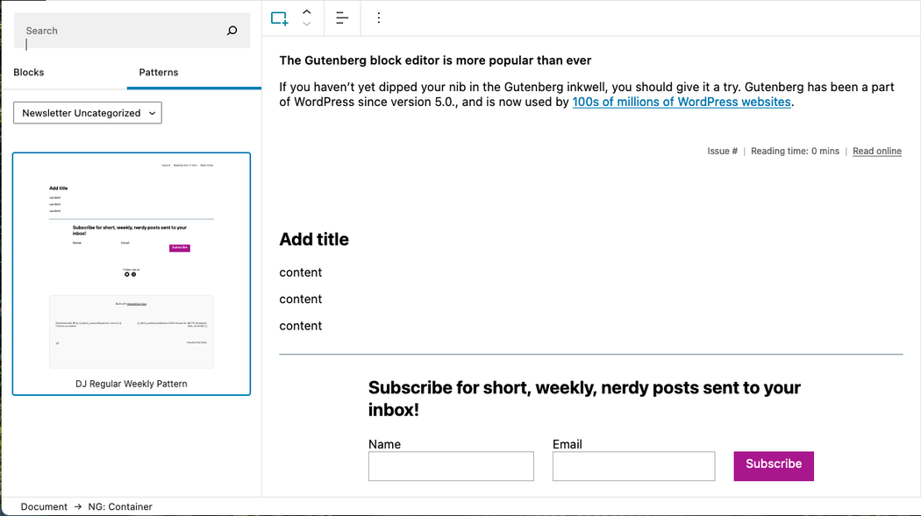Focus the pattern Search field
Screen dimensions: 921x516
114,30
